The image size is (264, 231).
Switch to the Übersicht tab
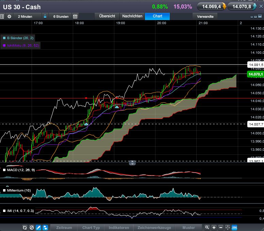click(107, 16)
